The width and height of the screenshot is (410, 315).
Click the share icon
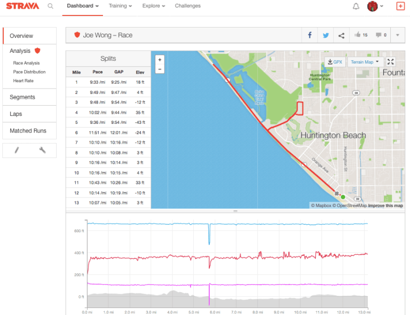(x=341, y=36)
